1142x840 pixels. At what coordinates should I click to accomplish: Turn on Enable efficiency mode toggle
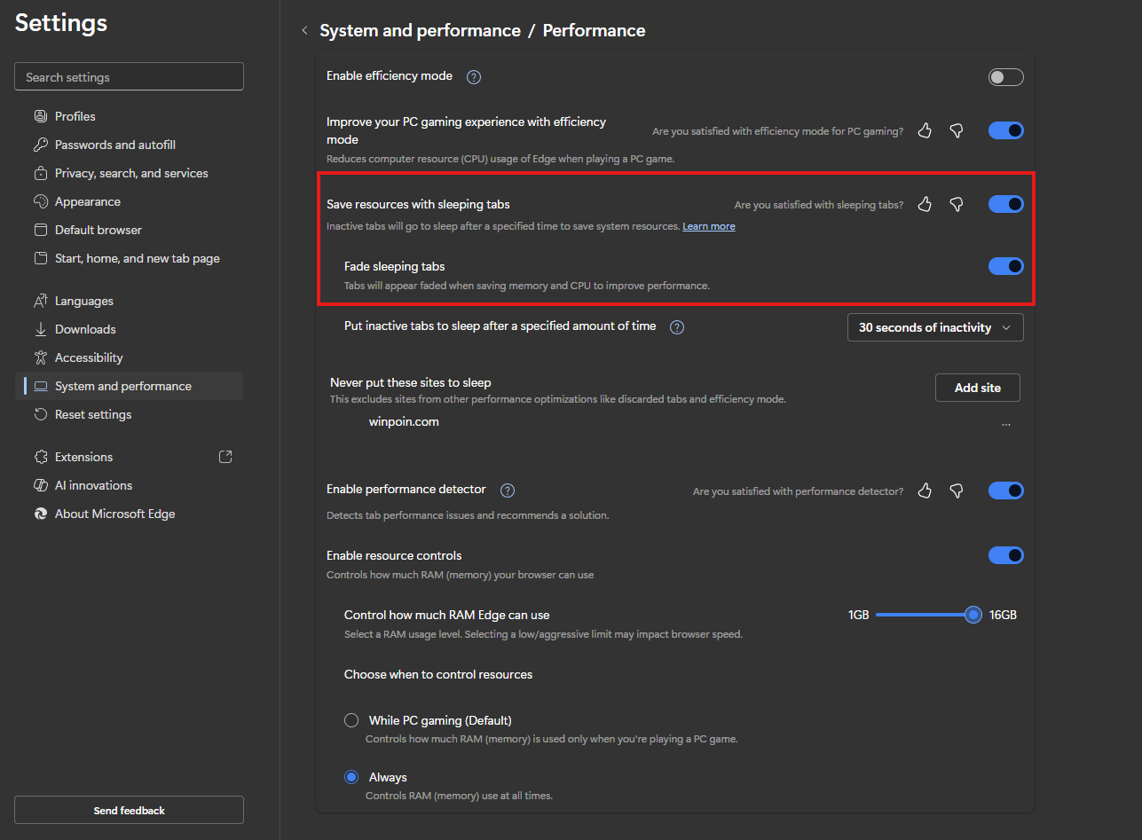(x=1005, y=77)
